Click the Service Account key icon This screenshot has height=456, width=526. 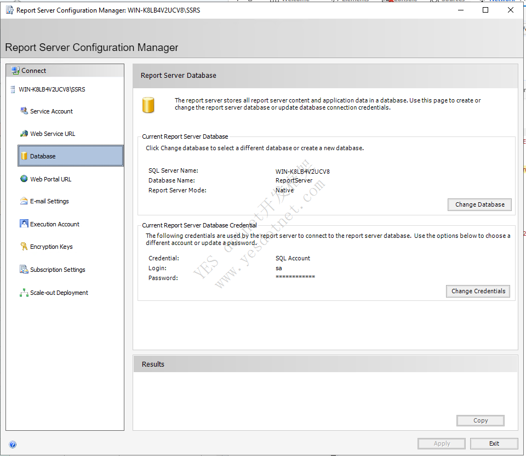(24, 111)
